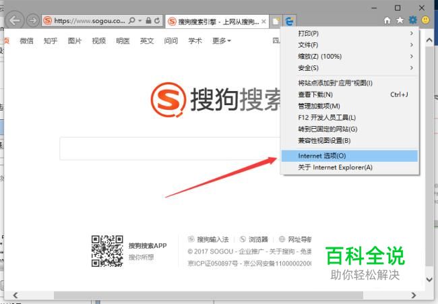Click the Sogou favicon in the address bar
The height and width of the screenshot is (304, 438).
(48, 20)
